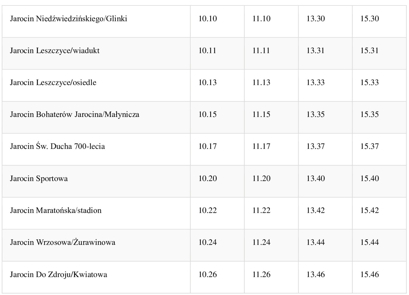
Task: Select the 15.44 departure time
Action: point(369,242)
